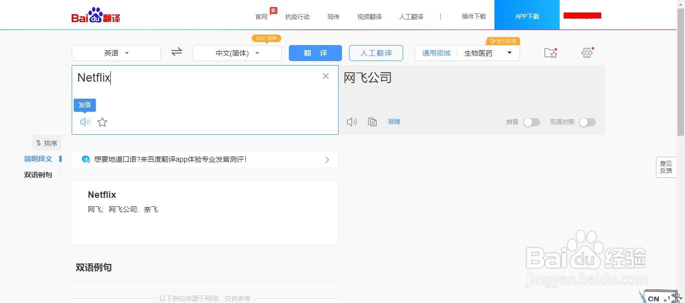Open 插件下载 in top navigation
Image resolution: width=685 pixels, height=303 pixels.
pos(474,17)
